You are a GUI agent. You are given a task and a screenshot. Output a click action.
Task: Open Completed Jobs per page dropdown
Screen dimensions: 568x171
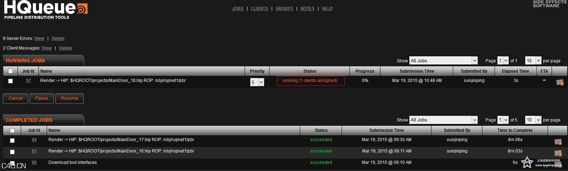(x=533, y=120)
